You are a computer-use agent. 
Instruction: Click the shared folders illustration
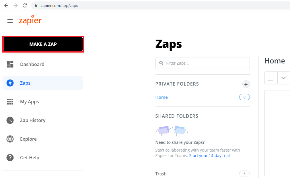tap(172, 131)
